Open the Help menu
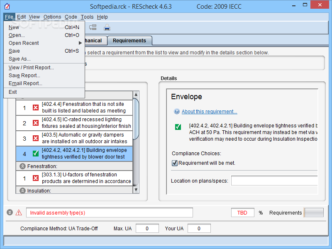The width and height of the screenshot is (332, 249). click(x=103, y=17)
